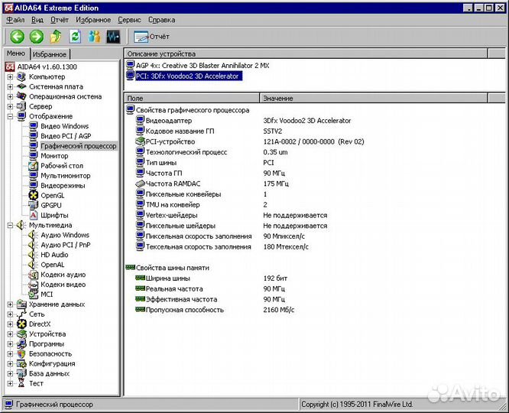
Task: Click the Видеорежимы item icon
Action: coord(34,185)
